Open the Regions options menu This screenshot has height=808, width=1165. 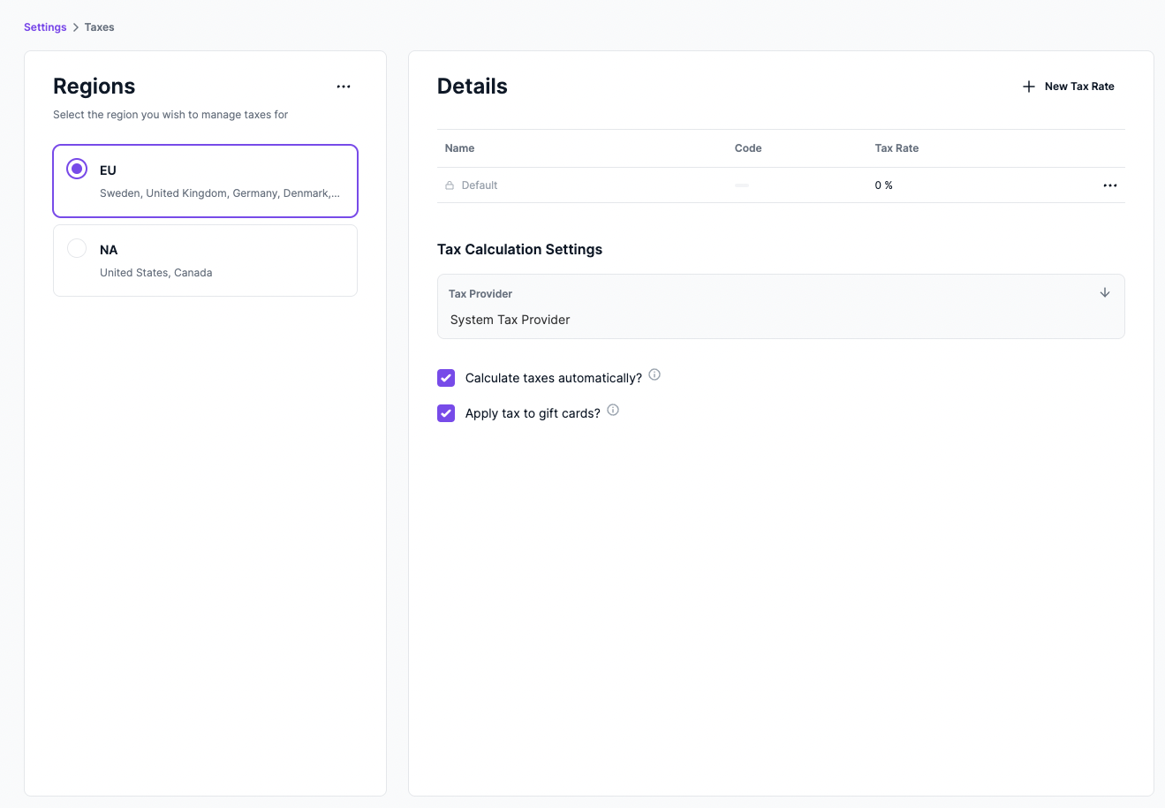pos(344,86)
